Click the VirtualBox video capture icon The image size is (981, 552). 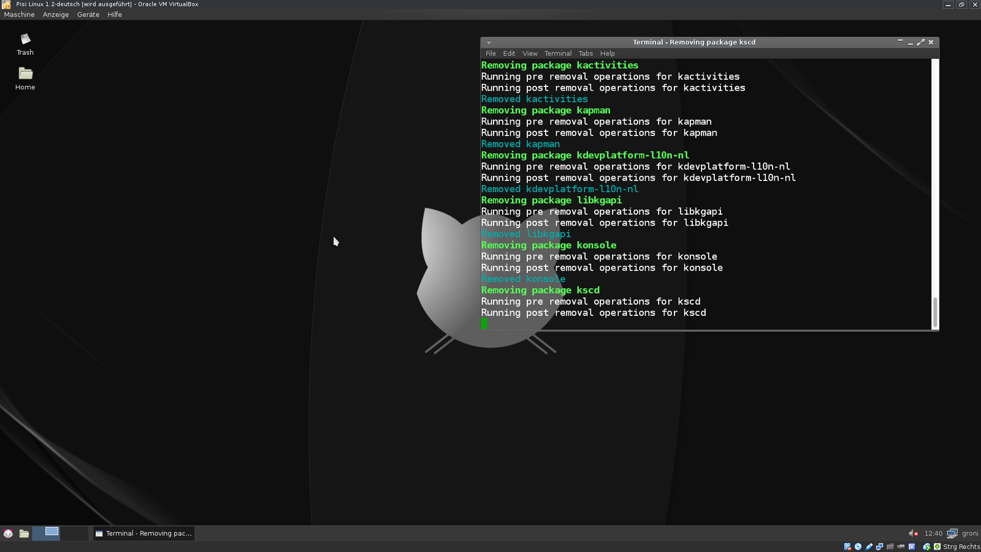901,546
